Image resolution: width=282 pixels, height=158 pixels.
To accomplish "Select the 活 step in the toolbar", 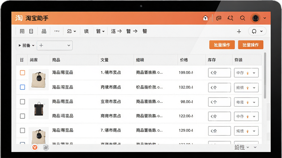I will tap(113, 31).
